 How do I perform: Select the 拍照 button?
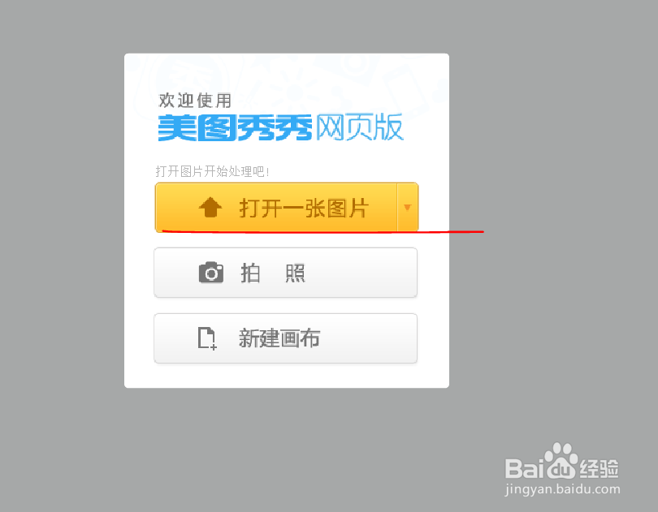(286, 273)
